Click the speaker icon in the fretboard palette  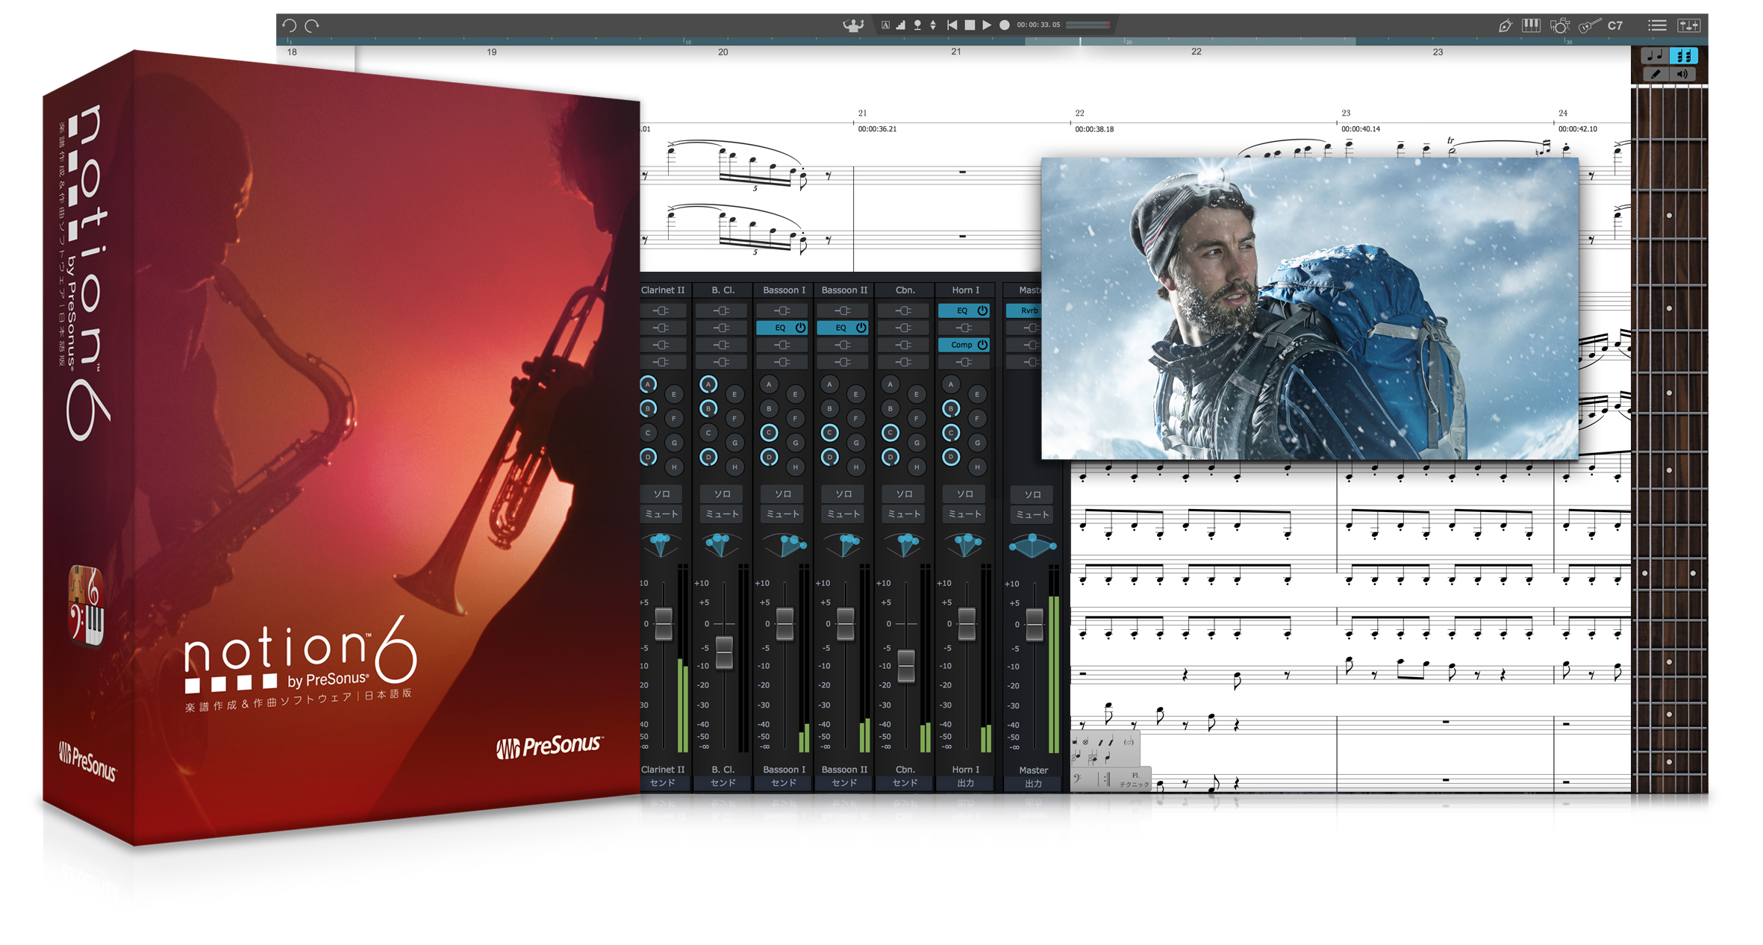[1683, 74]
